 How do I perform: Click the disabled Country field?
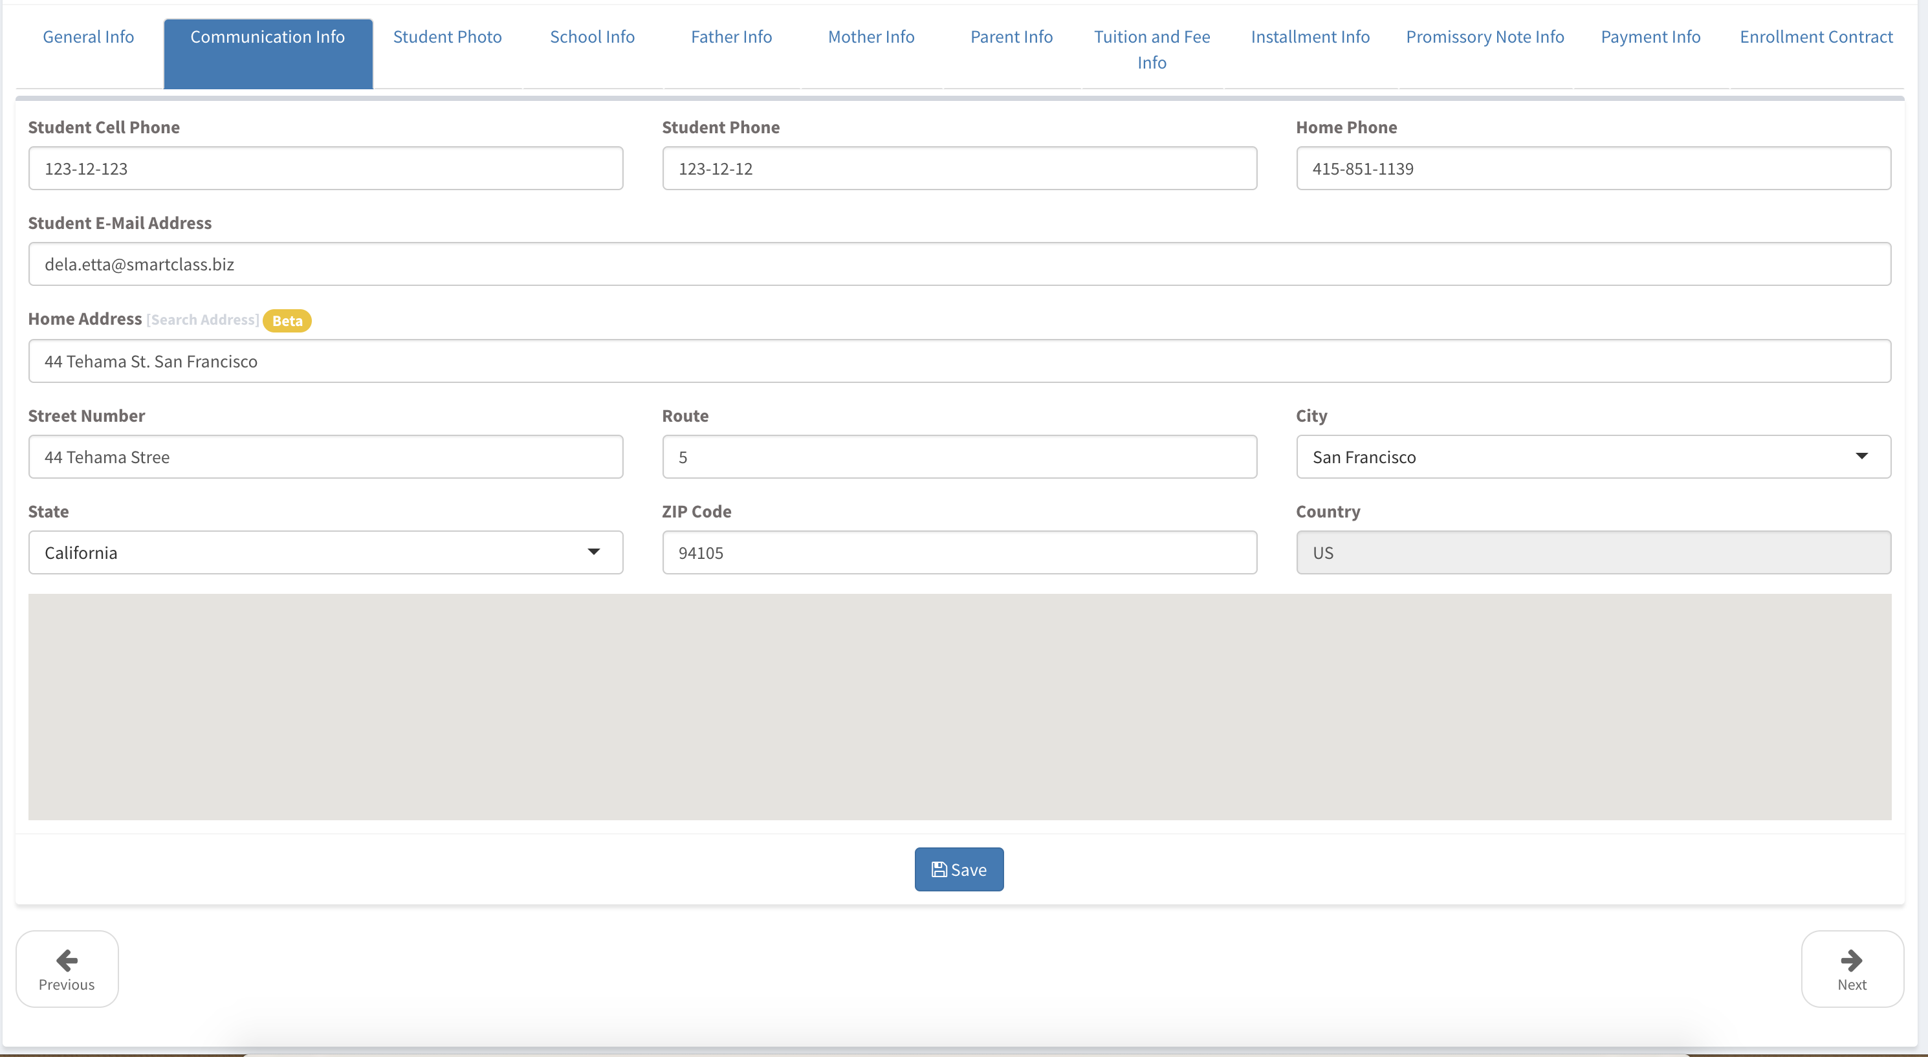[1594, 552]
